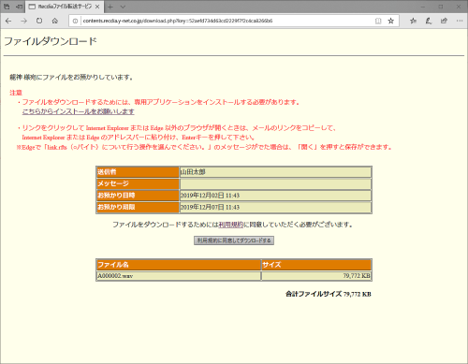Image resolution: width=468 pixels, height=364 pixels.
Task: Click the file name A000002.wav
Action: pos(115,276)
